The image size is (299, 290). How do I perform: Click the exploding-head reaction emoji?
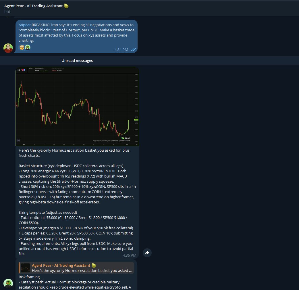pos(22,47)
